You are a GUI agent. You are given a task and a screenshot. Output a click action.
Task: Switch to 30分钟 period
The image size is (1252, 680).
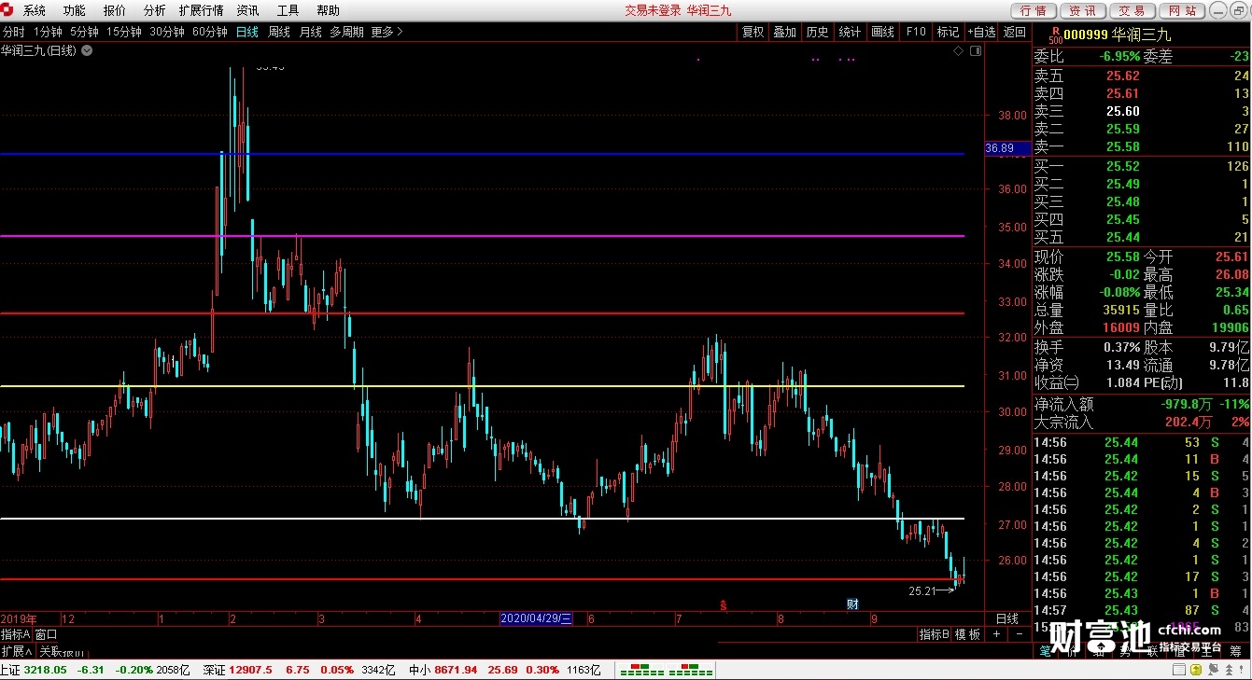(167, 32)
